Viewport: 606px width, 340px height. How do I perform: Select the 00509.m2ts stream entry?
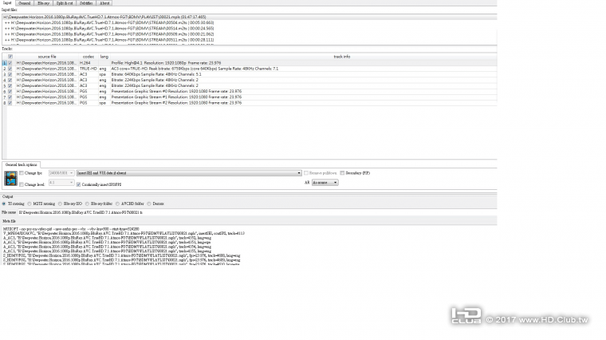coord(250,34)
